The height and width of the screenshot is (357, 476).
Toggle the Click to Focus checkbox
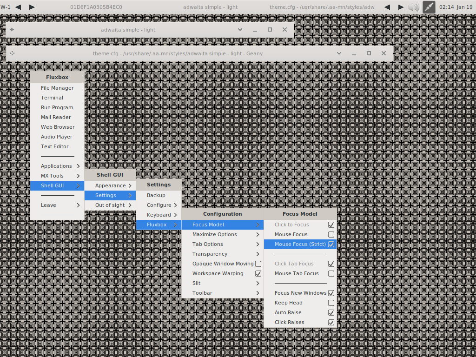point(331,225)
